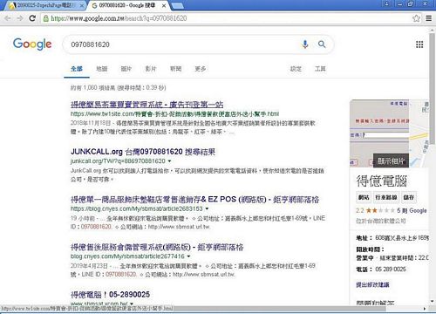Open the 5 則 Google reviews link
Viewport: 436px width, 314px height.
pyautogui.click(x=412, y=210)
